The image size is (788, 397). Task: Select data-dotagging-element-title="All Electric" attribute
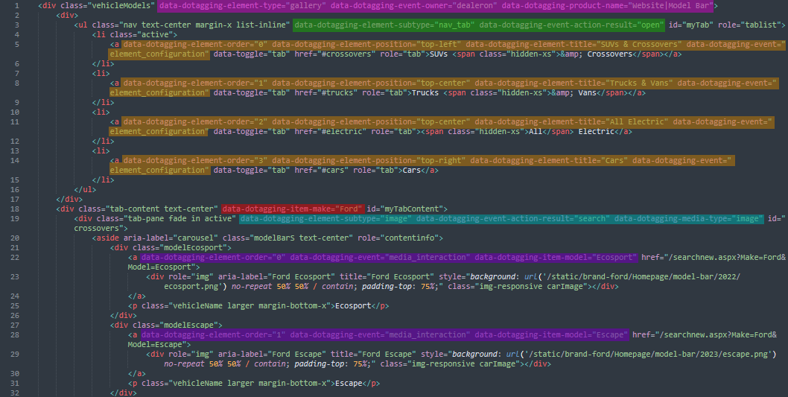[572, 121]
